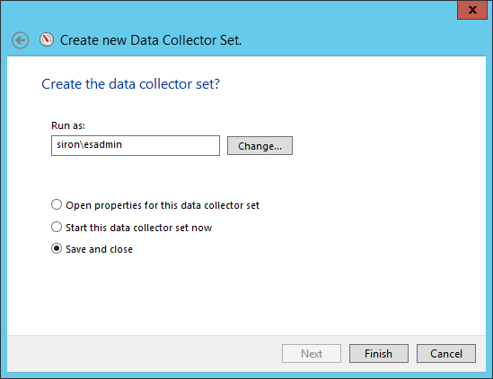Select the Save and close radio circle
The image size is (493, 379).
57,249
